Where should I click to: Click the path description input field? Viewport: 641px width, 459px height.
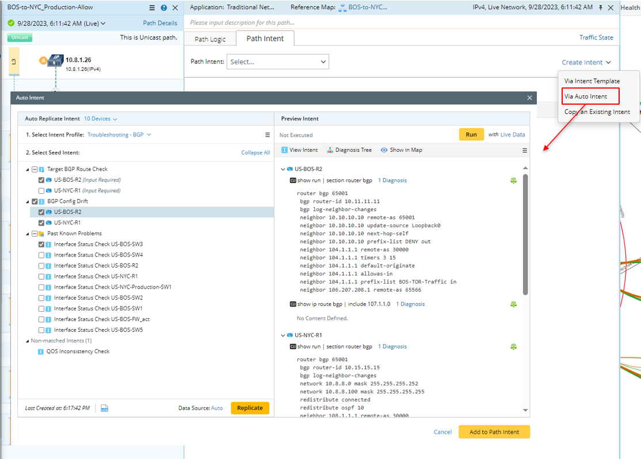[x=288, y=22]
